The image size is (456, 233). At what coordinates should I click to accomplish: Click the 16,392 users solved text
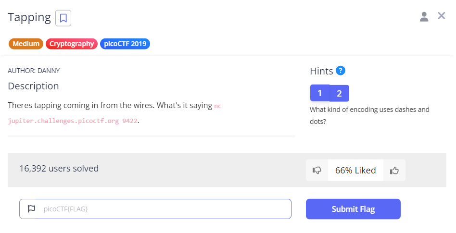59,168
